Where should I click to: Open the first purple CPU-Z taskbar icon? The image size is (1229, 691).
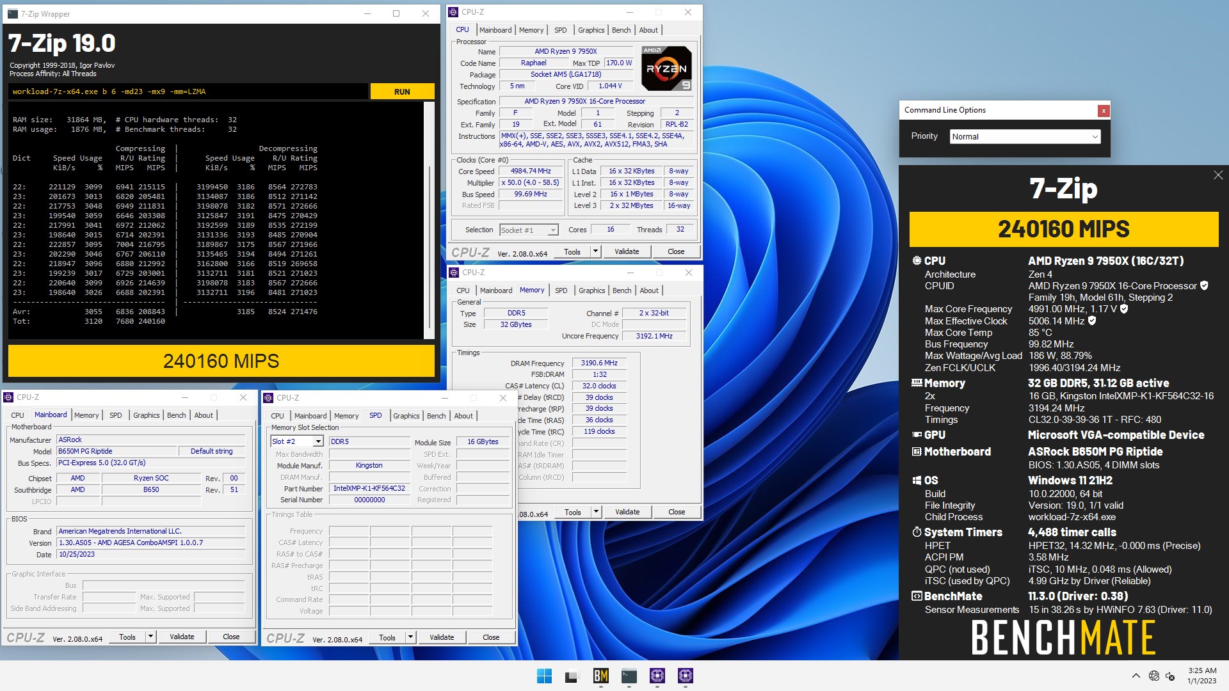[657, 676]
